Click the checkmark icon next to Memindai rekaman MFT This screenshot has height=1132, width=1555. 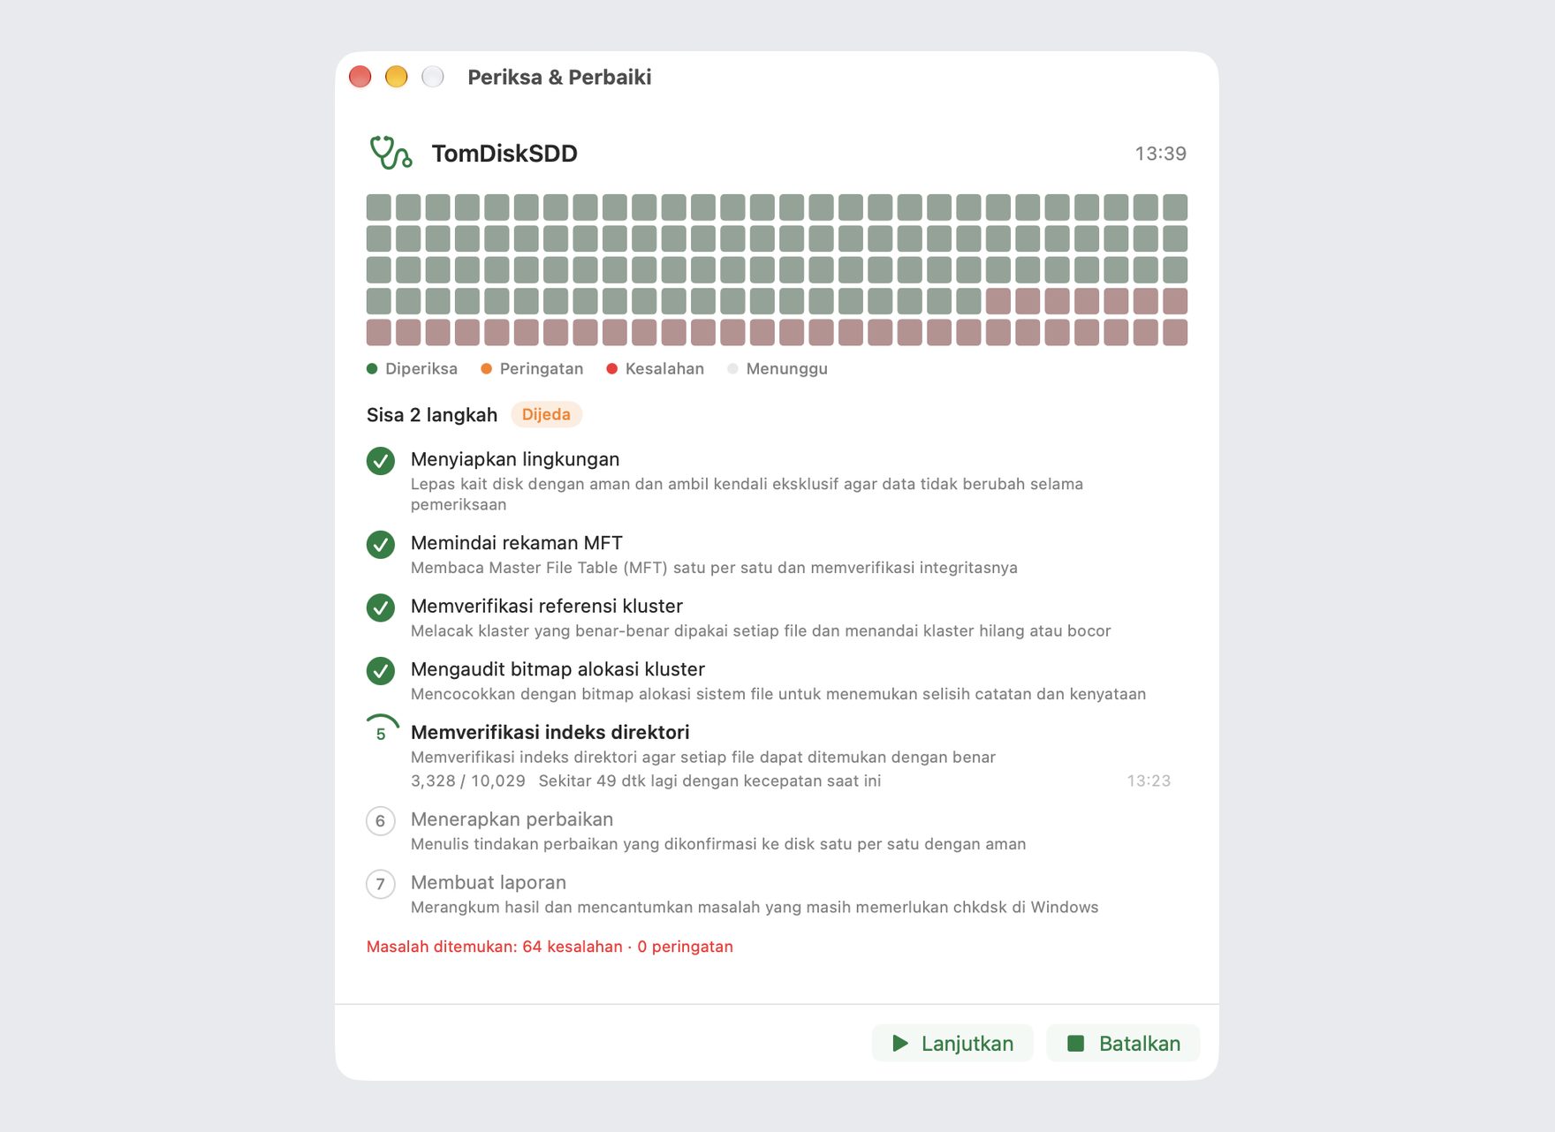[381, 545]
